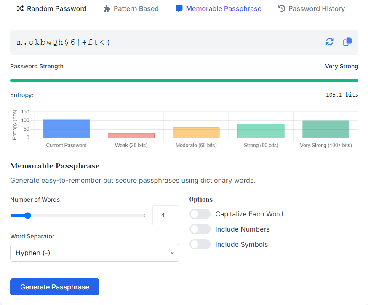
Task: Click the 'Weak (28 bits)' axis label
Action: click(x=131, y=145)
